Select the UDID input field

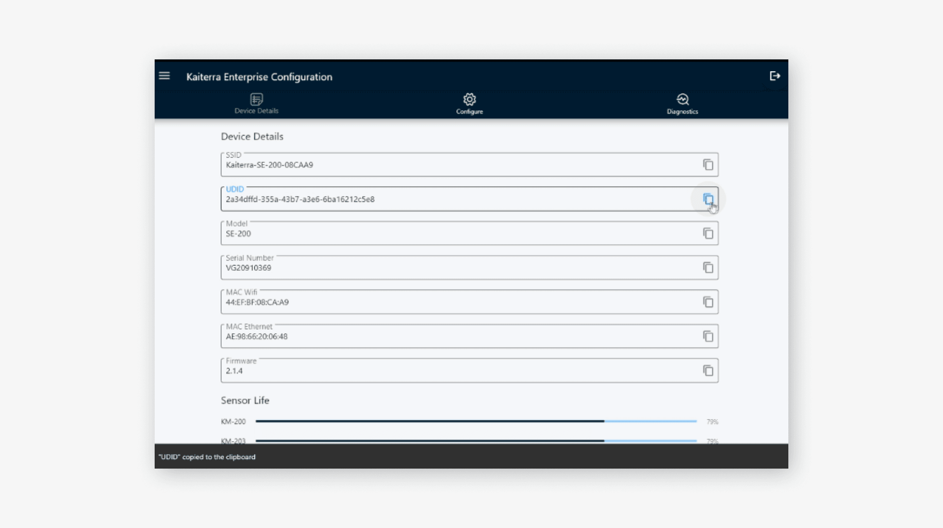(x=424, y=199)
